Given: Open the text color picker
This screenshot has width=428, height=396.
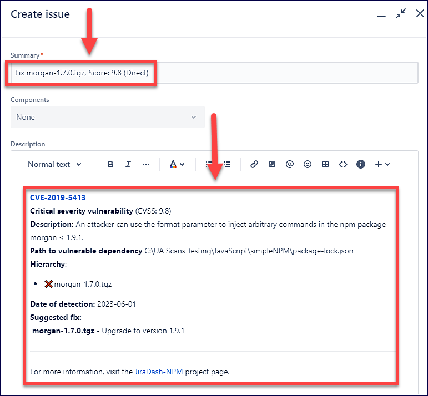Looking at the screenshot, I should click(x=177, y=164).
